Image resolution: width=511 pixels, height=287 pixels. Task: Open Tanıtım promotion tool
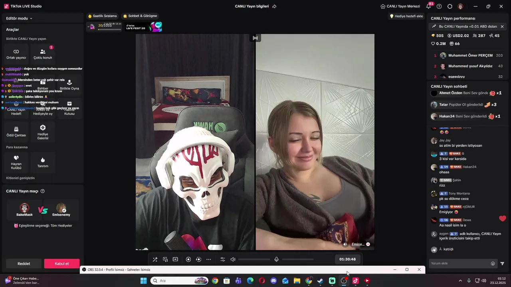tap(43, 163)
